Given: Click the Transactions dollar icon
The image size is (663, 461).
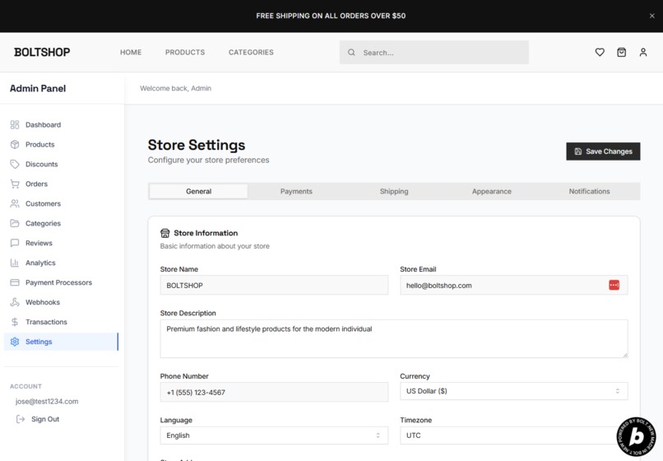Looking at the screenshot, I should tap(15, 322).
